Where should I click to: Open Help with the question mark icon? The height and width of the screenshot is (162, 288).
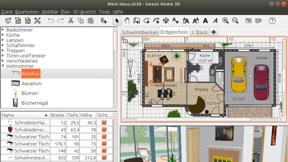tap(272, 21)
